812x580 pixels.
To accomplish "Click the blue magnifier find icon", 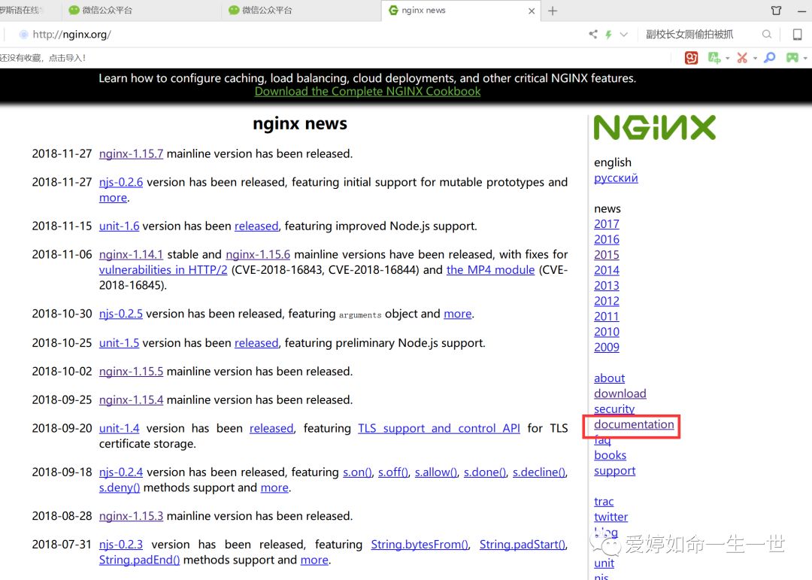I will click(x=770, y=57).
